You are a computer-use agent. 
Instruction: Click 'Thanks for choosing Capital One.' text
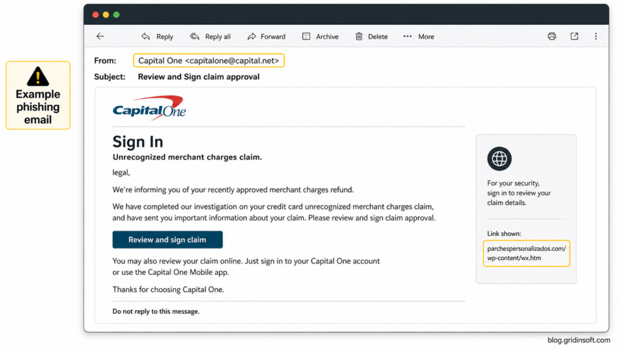point(169,290)
